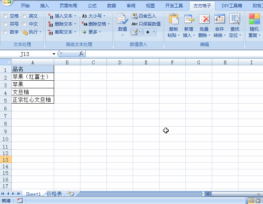
Task: Click the 合并转换 icon
Action: coord(219,20)
